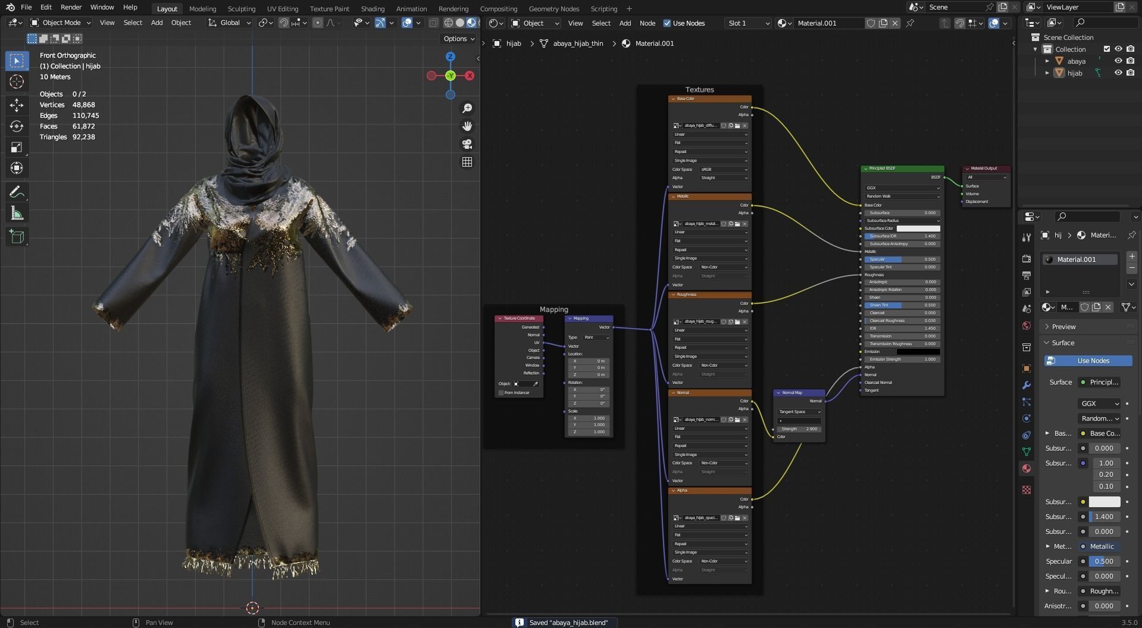Open Object Mode dropdown
Screen dimensions: 1142x628
pos(61,23)
